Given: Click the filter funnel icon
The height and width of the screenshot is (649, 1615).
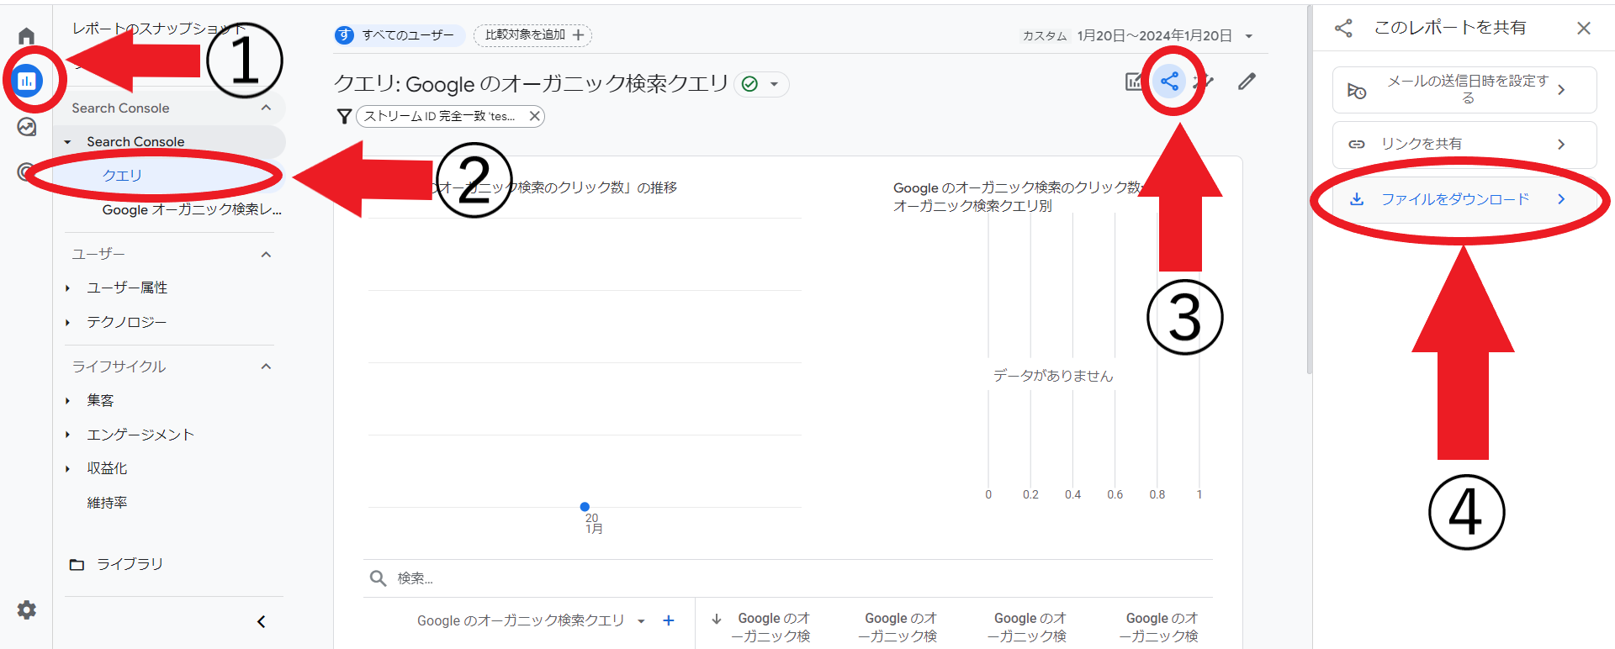Looking at the screenshot, I should pos(344,116).
